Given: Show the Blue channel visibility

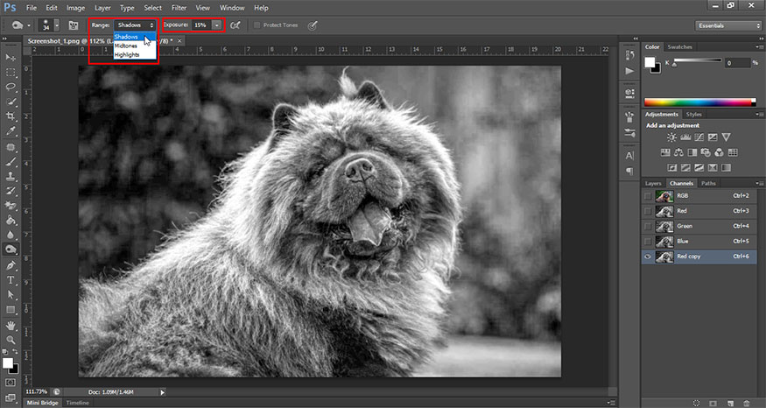Looking at the screenshot, I should point(648,242).
